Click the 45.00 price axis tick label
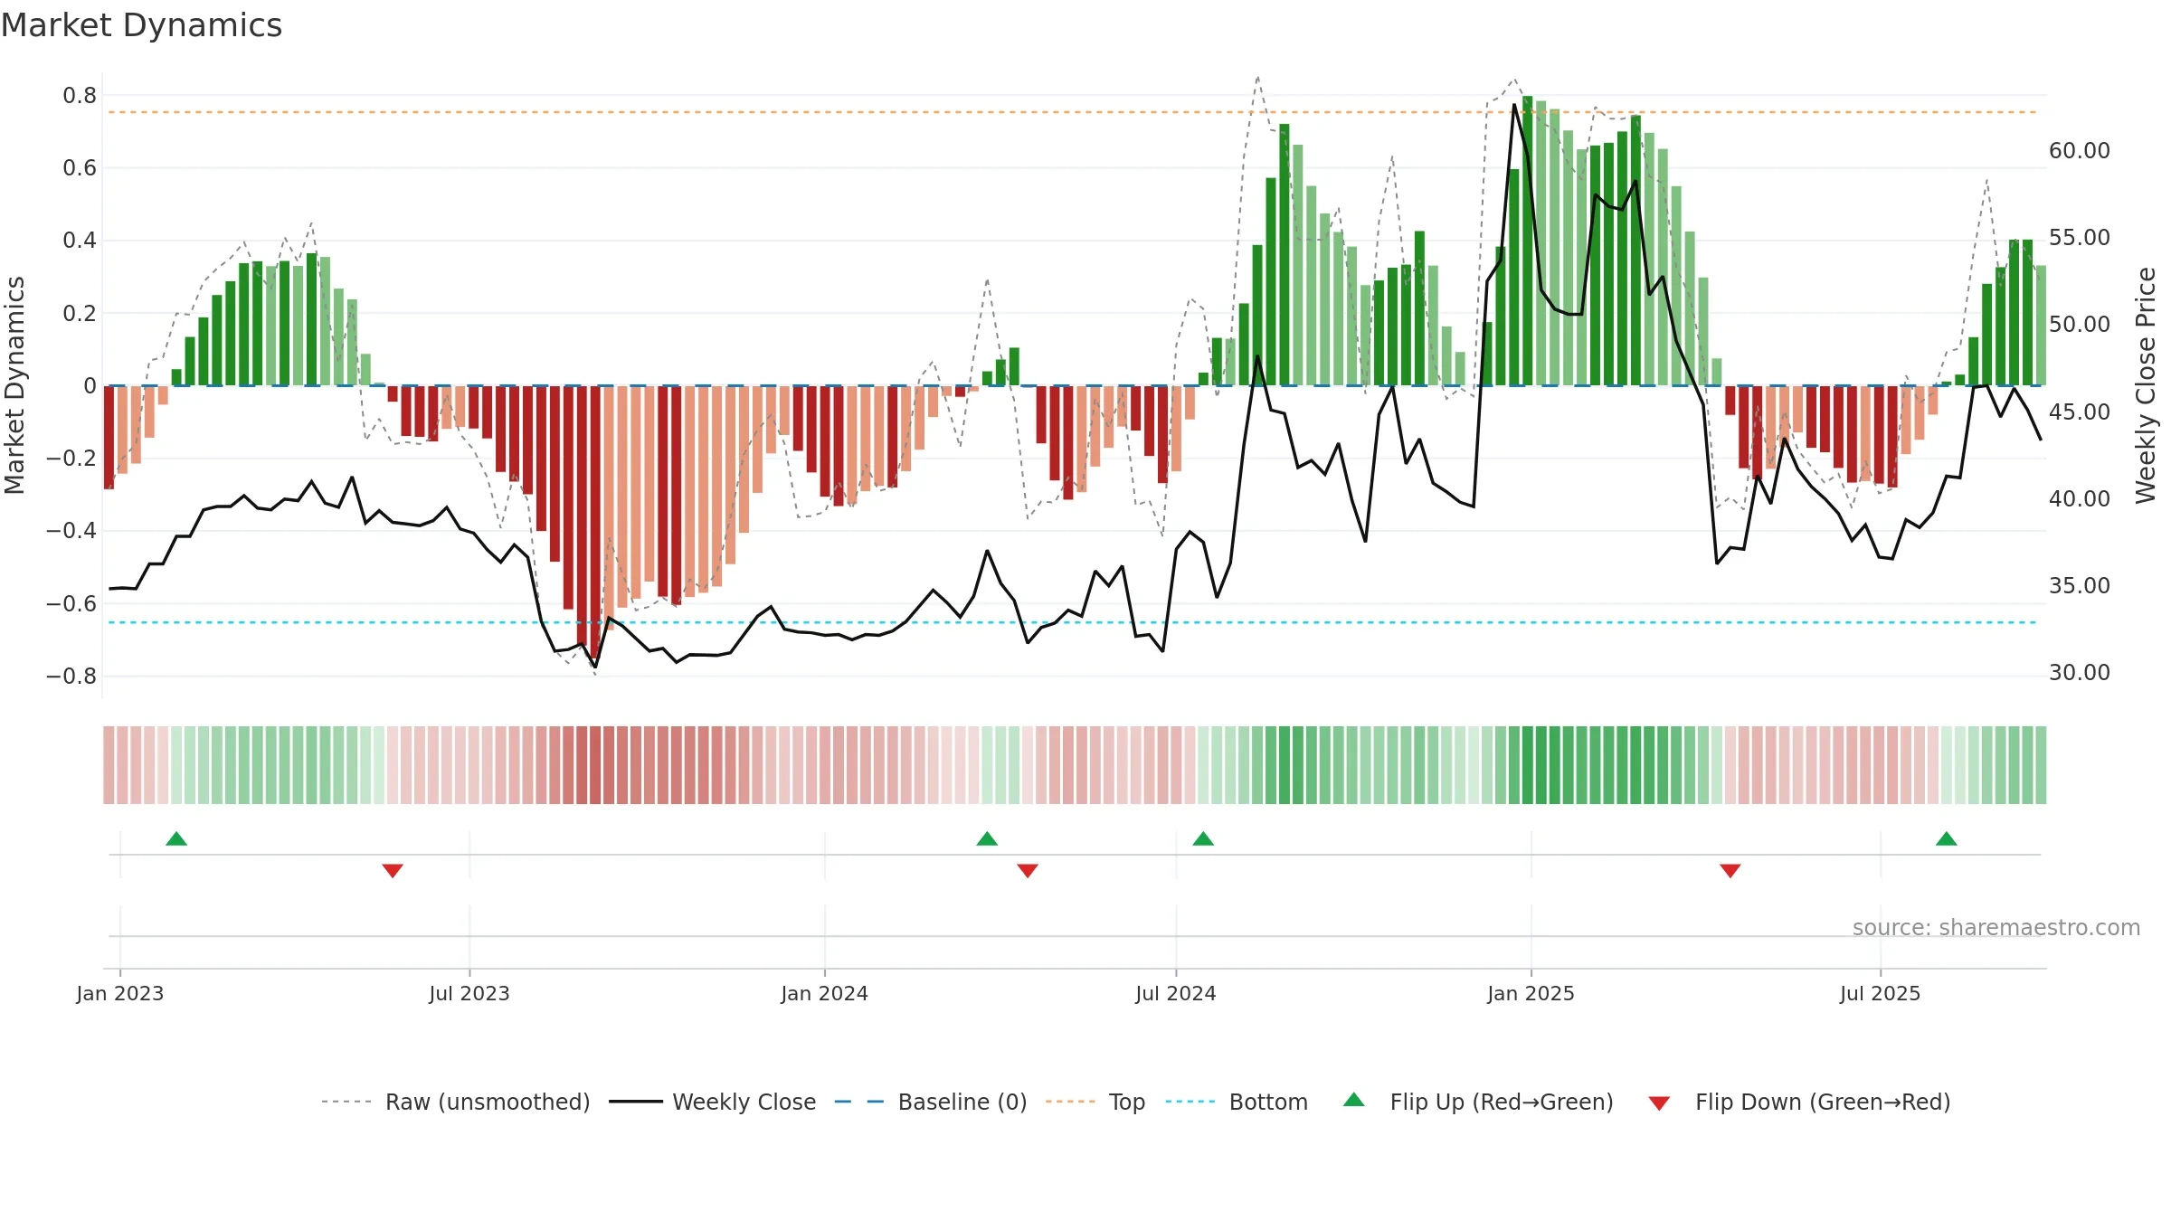This screenshot has height=1221, width=2171. (x=2080, y=412)
